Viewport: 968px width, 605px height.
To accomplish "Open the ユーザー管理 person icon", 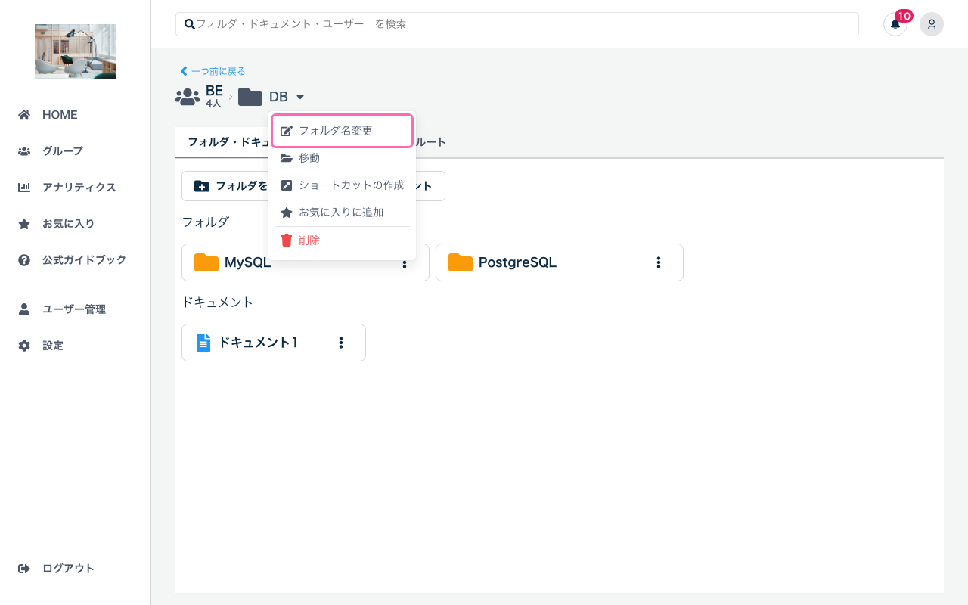I will [25, 309].
